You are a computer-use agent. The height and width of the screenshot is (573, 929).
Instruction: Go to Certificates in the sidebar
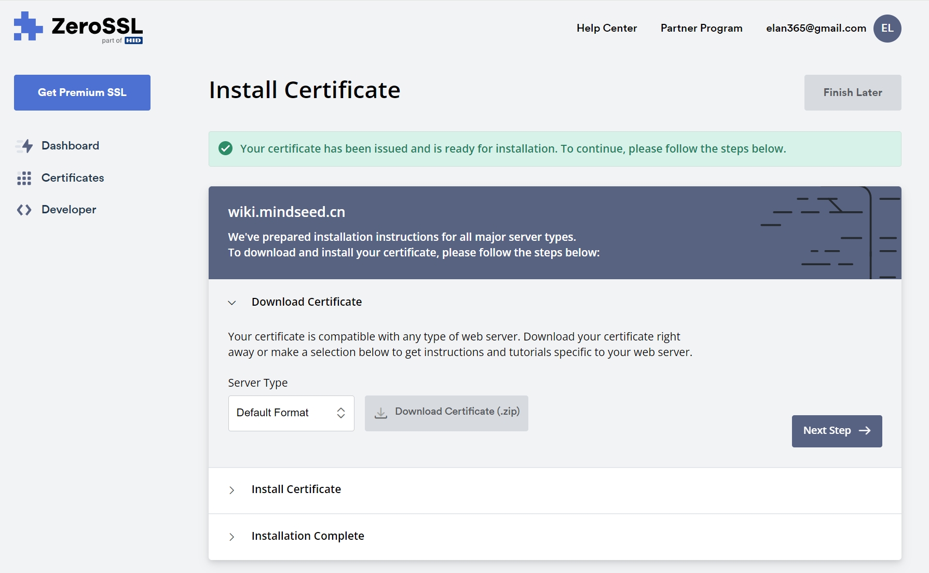click(73, 178)
